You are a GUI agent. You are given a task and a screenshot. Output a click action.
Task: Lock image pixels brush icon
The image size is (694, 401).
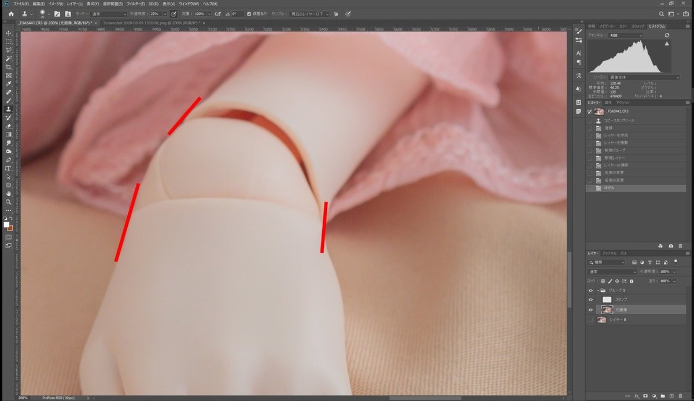pos(610,281)
